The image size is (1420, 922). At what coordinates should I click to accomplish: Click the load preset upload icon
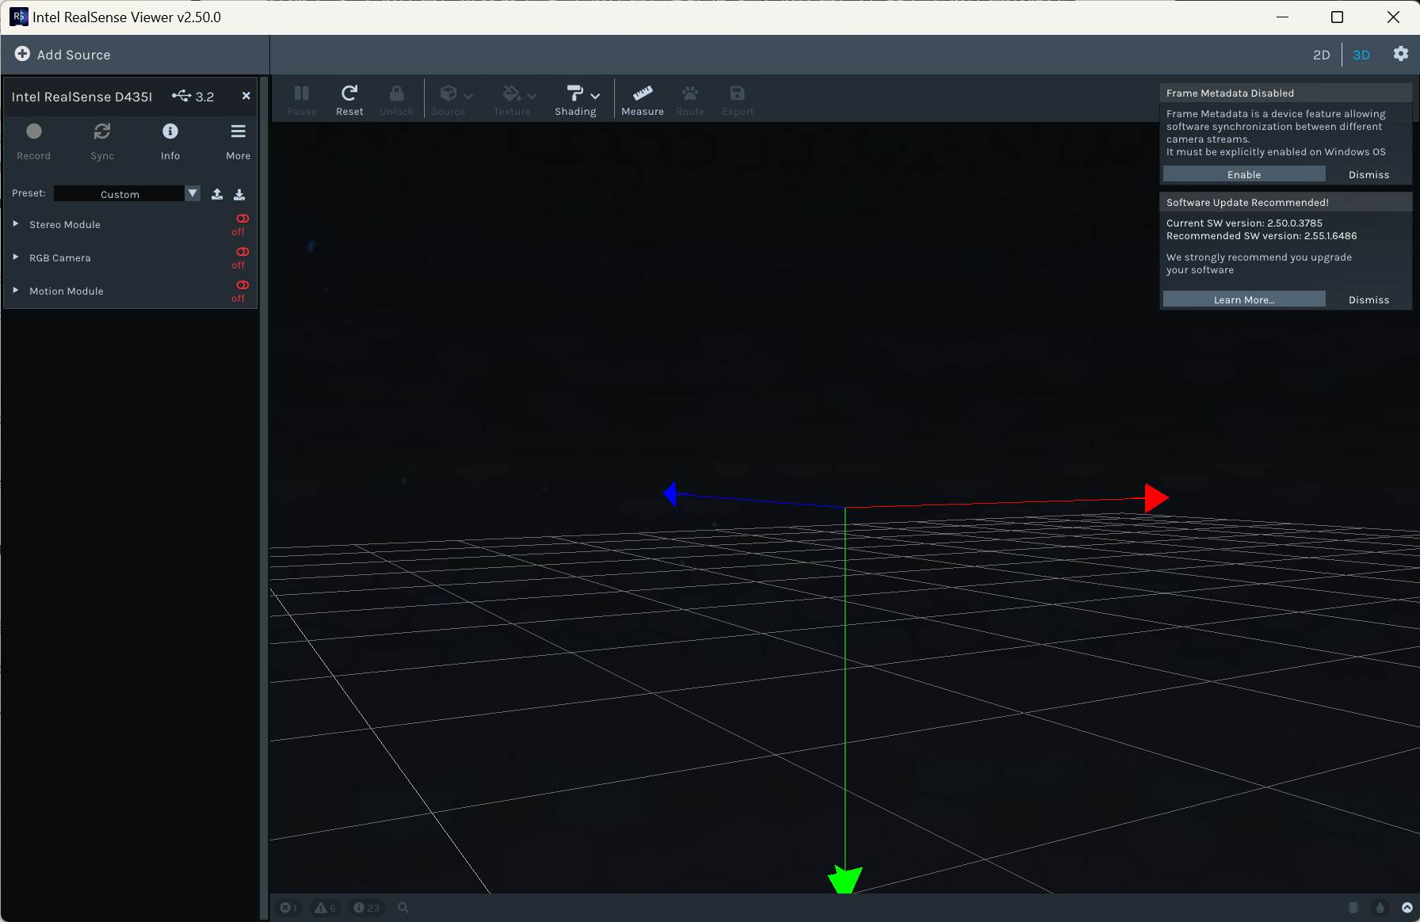point(217,194)
